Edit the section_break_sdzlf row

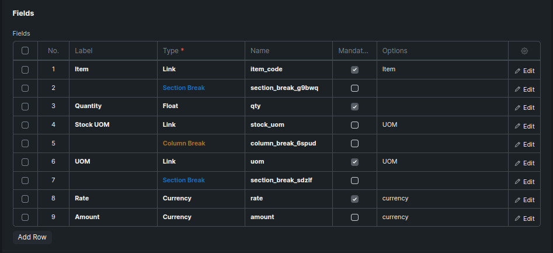point(524,182)
